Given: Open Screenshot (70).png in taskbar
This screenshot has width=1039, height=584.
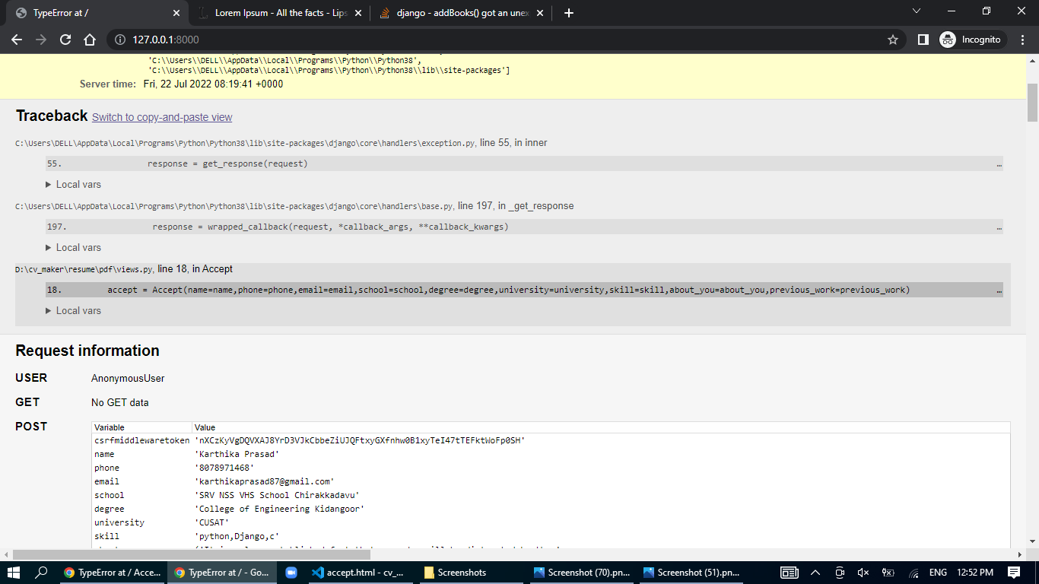Looking at the screenshot, I should 580,573.
